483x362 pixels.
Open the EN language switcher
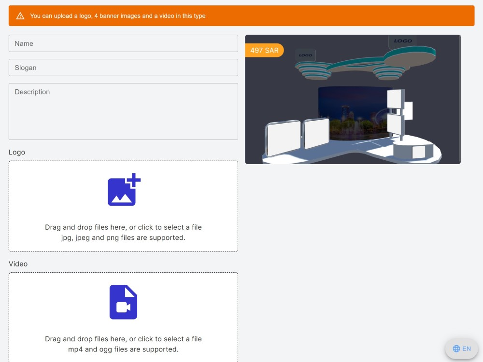(x=461, y=348)
